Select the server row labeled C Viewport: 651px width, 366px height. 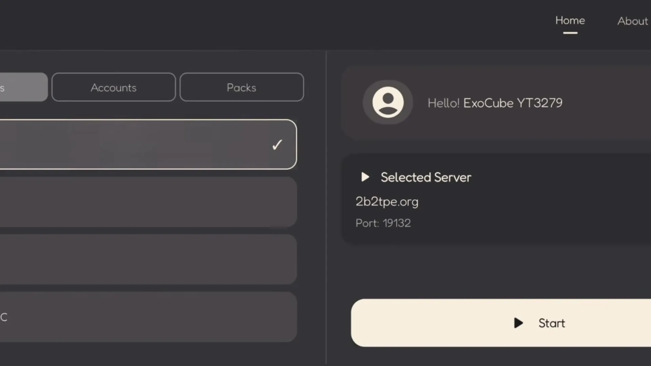(x=148, y=317)
